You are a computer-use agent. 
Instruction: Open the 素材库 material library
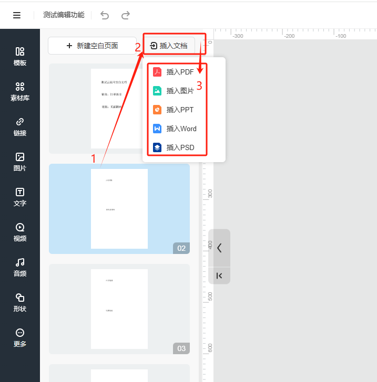[20, 92]
